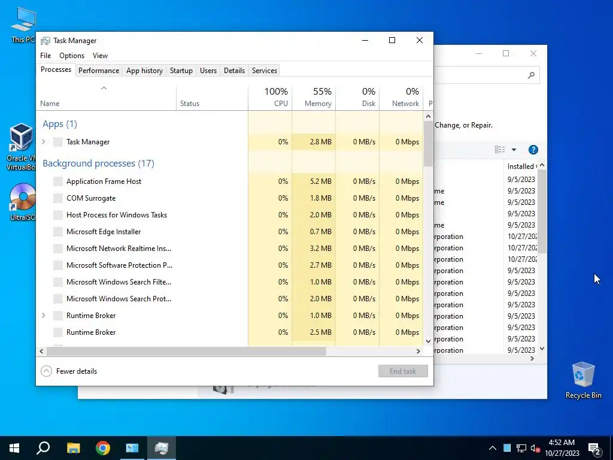Image resolution: width=613 pixels, height=460 pixels.
Task: Select Microsoft Software Protection P... process
Action: [229, 265]
